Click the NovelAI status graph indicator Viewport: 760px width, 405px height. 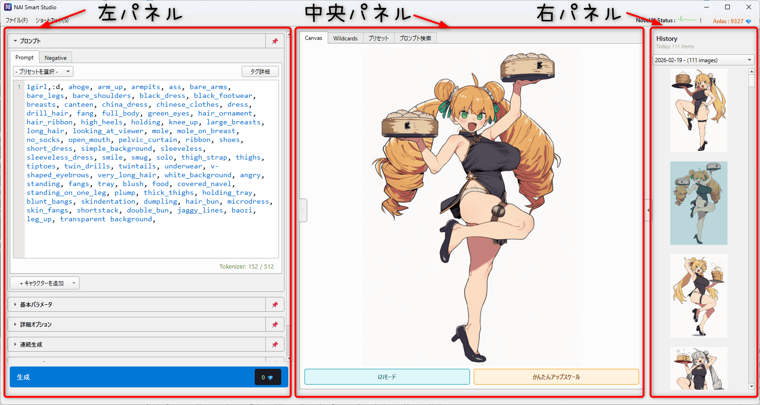pos(687,20)
